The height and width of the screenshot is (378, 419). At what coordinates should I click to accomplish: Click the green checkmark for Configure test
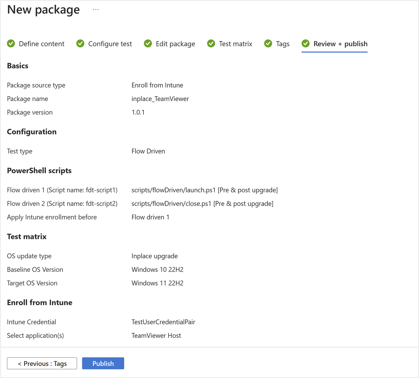pyautogui.click(x=80, y=44)
